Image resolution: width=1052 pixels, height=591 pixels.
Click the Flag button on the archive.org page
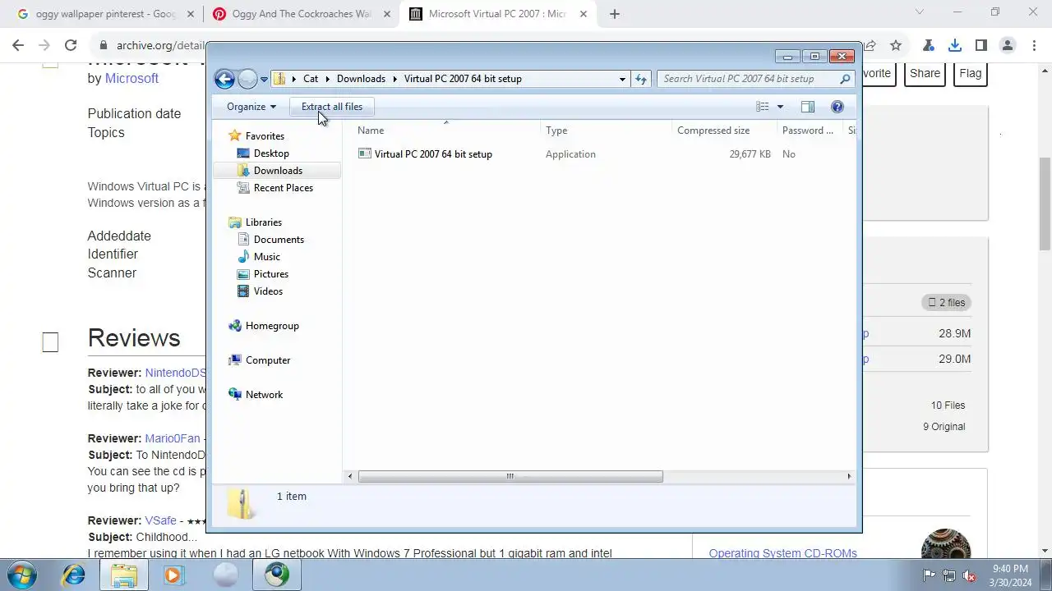tap(970, 73)
